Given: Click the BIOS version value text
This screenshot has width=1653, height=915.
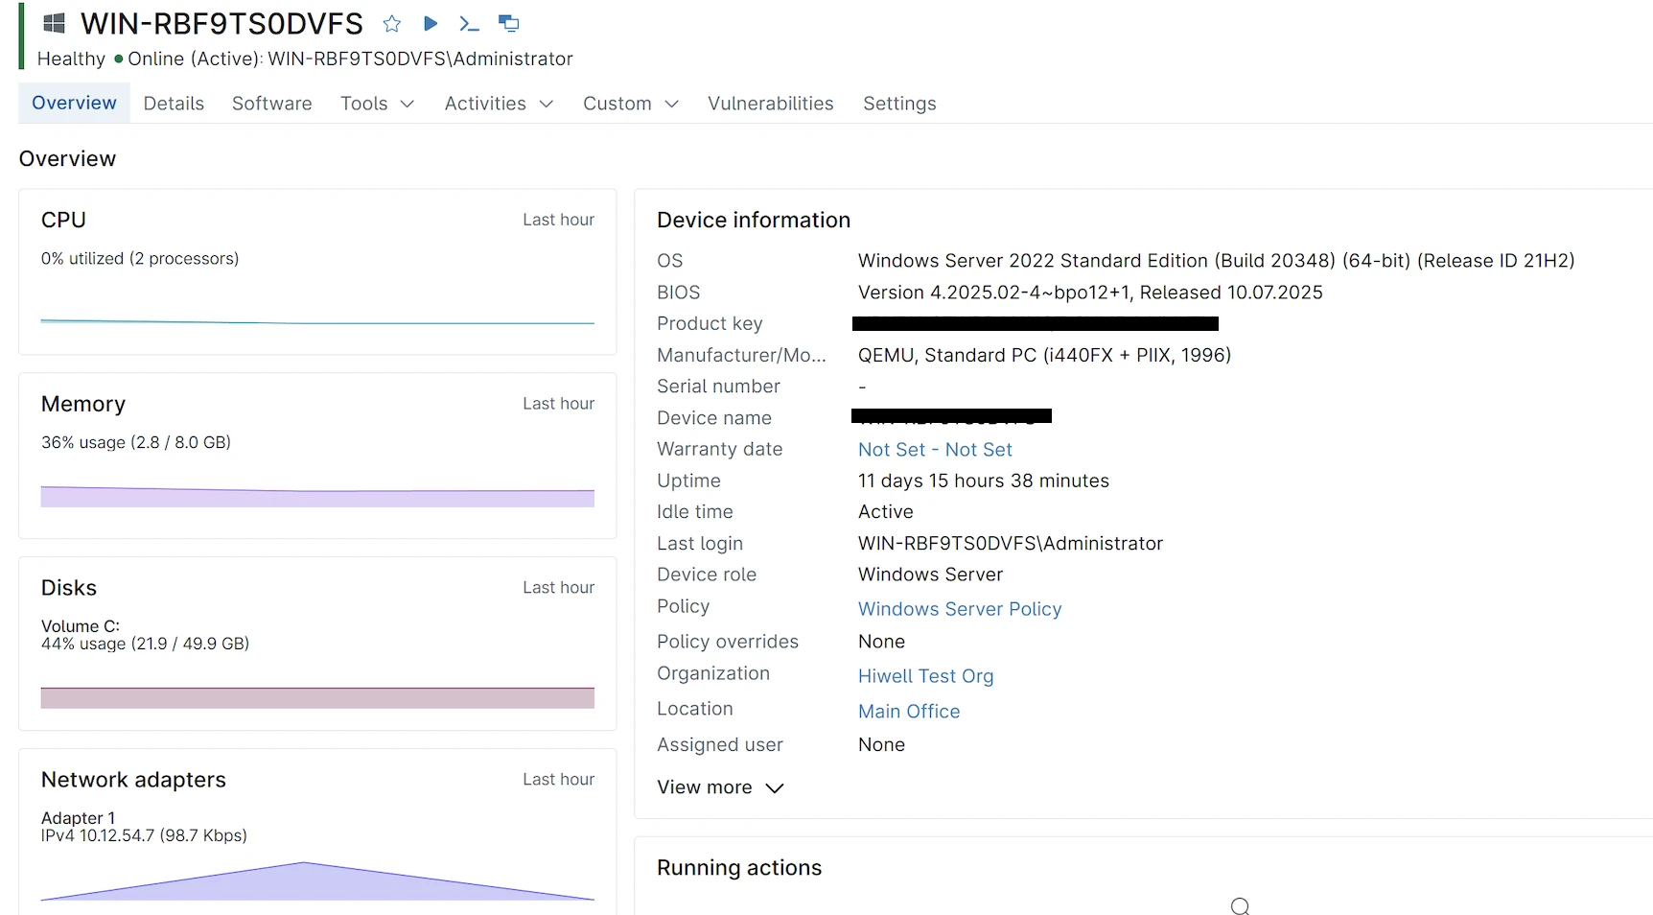Looking at the screenshot, I should pos(1090,293).
